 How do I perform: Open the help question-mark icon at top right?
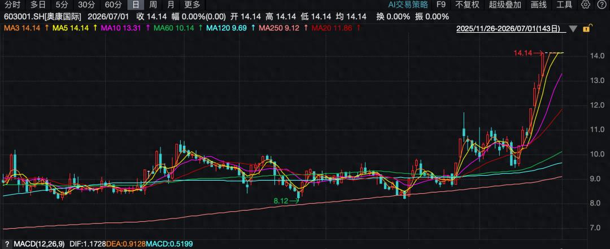(601, 5)
